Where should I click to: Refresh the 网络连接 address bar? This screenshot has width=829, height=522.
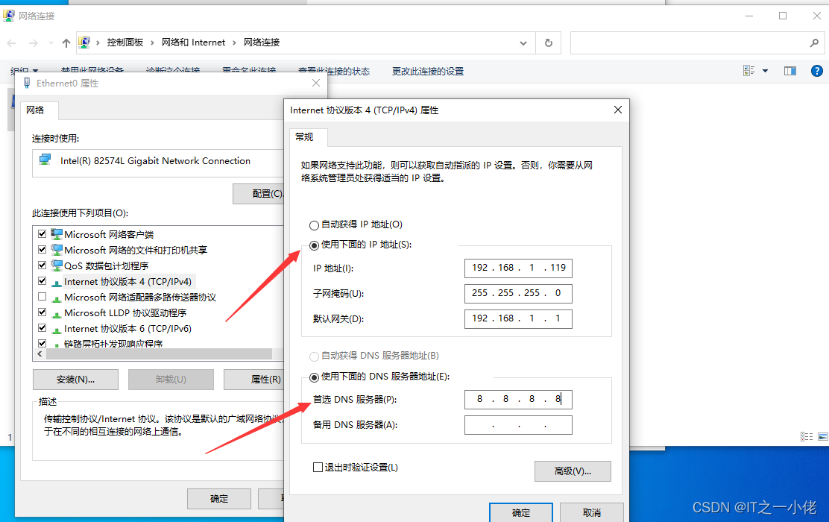549,43
